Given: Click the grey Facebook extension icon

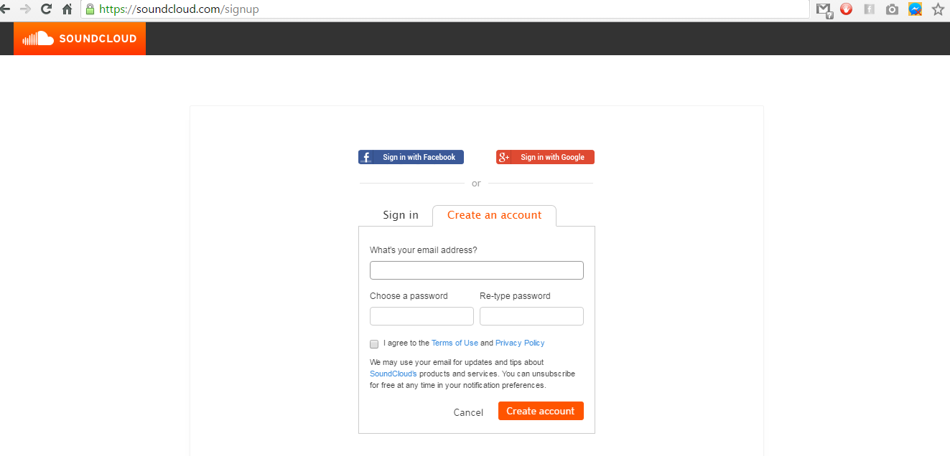Looking at the screenshot, I should pos(869,9).
